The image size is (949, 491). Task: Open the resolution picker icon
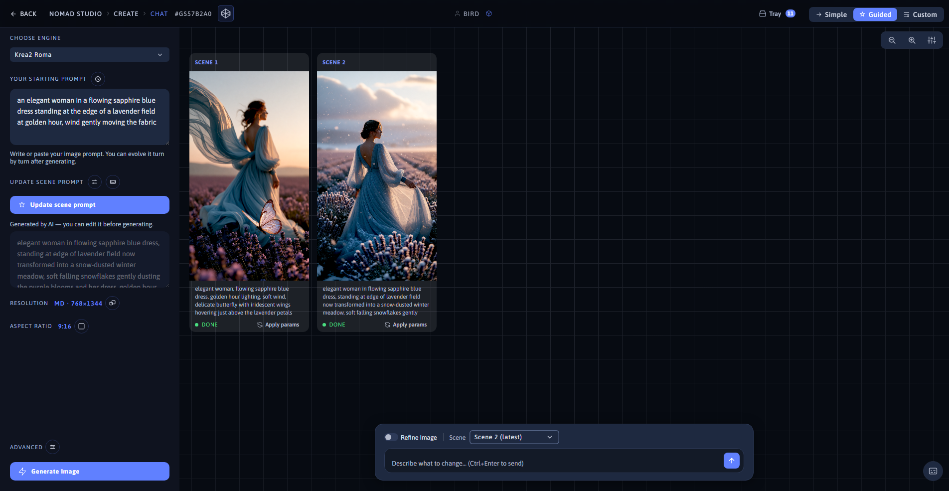click(113, 303)
